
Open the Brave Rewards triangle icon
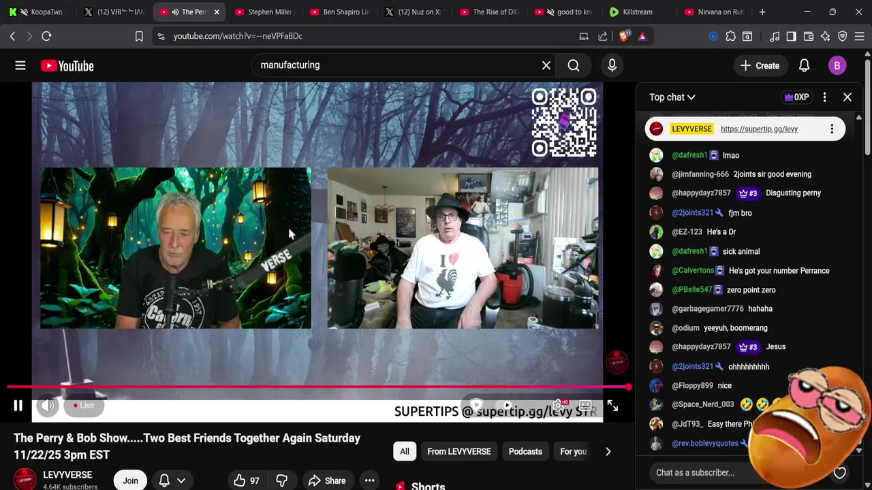tap(642, 36)
